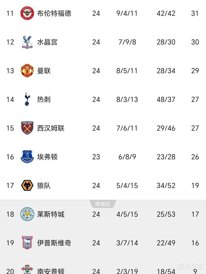Click the Brentford club crest
The height and width of the screenshot is (274, 206).
coord(27,13)
